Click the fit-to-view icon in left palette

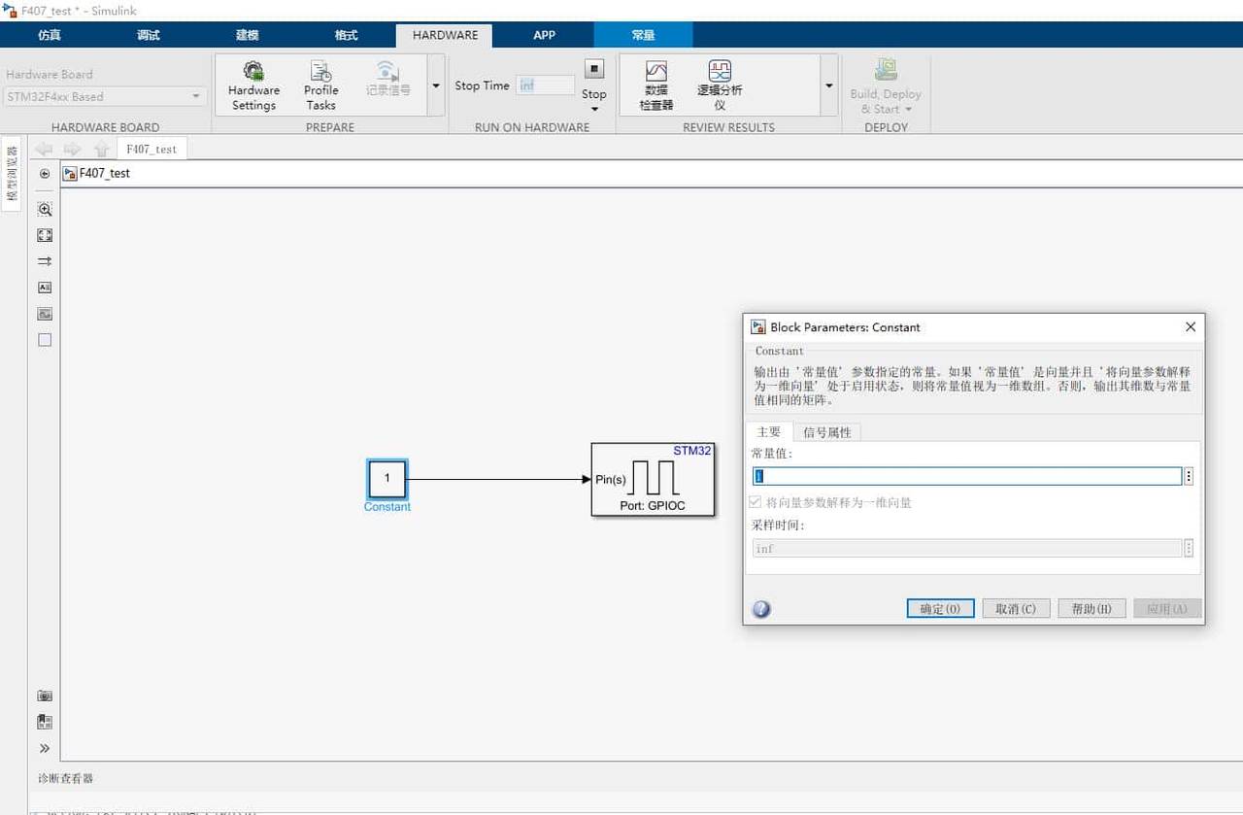click(x=44, y=234)
